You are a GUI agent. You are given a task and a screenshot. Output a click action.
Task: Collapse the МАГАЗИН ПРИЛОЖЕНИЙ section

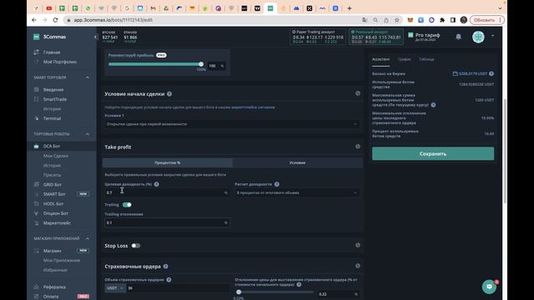click(x=87, y=238)
